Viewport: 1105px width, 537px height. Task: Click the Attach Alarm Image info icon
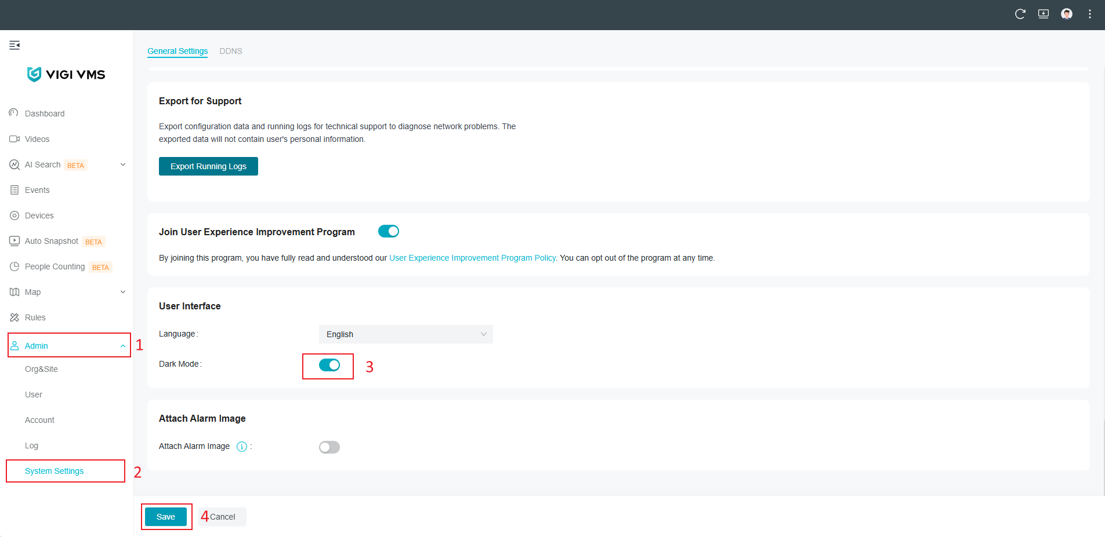click(x=242, y=447)
